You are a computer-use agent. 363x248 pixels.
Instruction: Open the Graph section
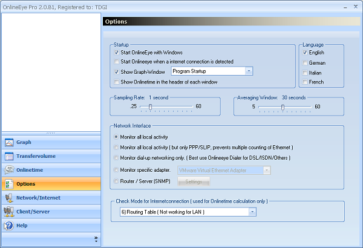click(51, 142)
